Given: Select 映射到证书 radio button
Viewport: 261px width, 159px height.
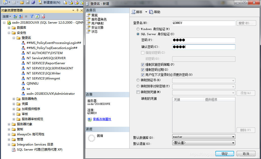Looking at the screenshot, I should click(138, 80).
